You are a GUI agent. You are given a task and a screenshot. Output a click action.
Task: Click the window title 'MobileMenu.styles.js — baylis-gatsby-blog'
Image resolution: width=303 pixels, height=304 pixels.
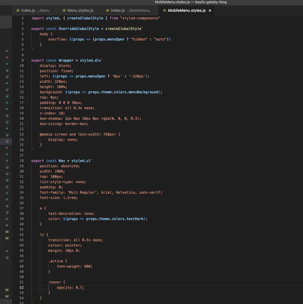pos(191,2)
